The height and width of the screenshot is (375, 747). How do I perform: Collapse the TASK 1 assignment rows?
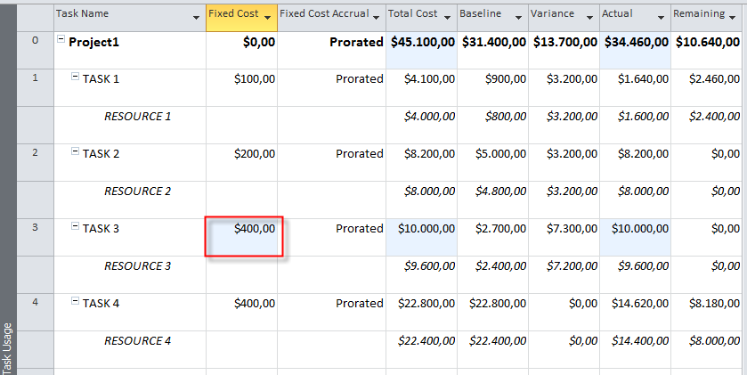pyautogui.click(x=76, y=78)
